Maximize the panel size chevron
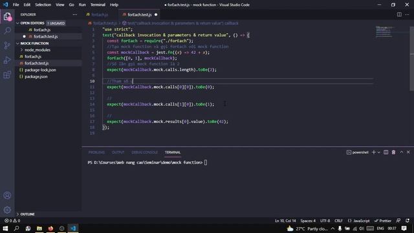Image resolution: width=414 pixels, height=233 pixels. 401,152
